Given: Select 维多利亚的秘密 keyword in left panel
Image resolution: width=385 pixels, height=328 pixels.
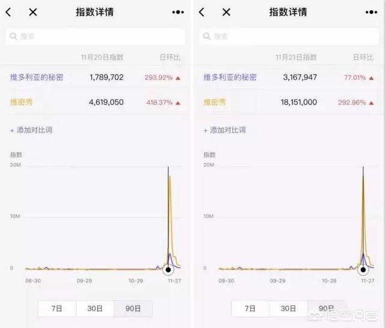Looking at the screenshot, I should point(37,77).
